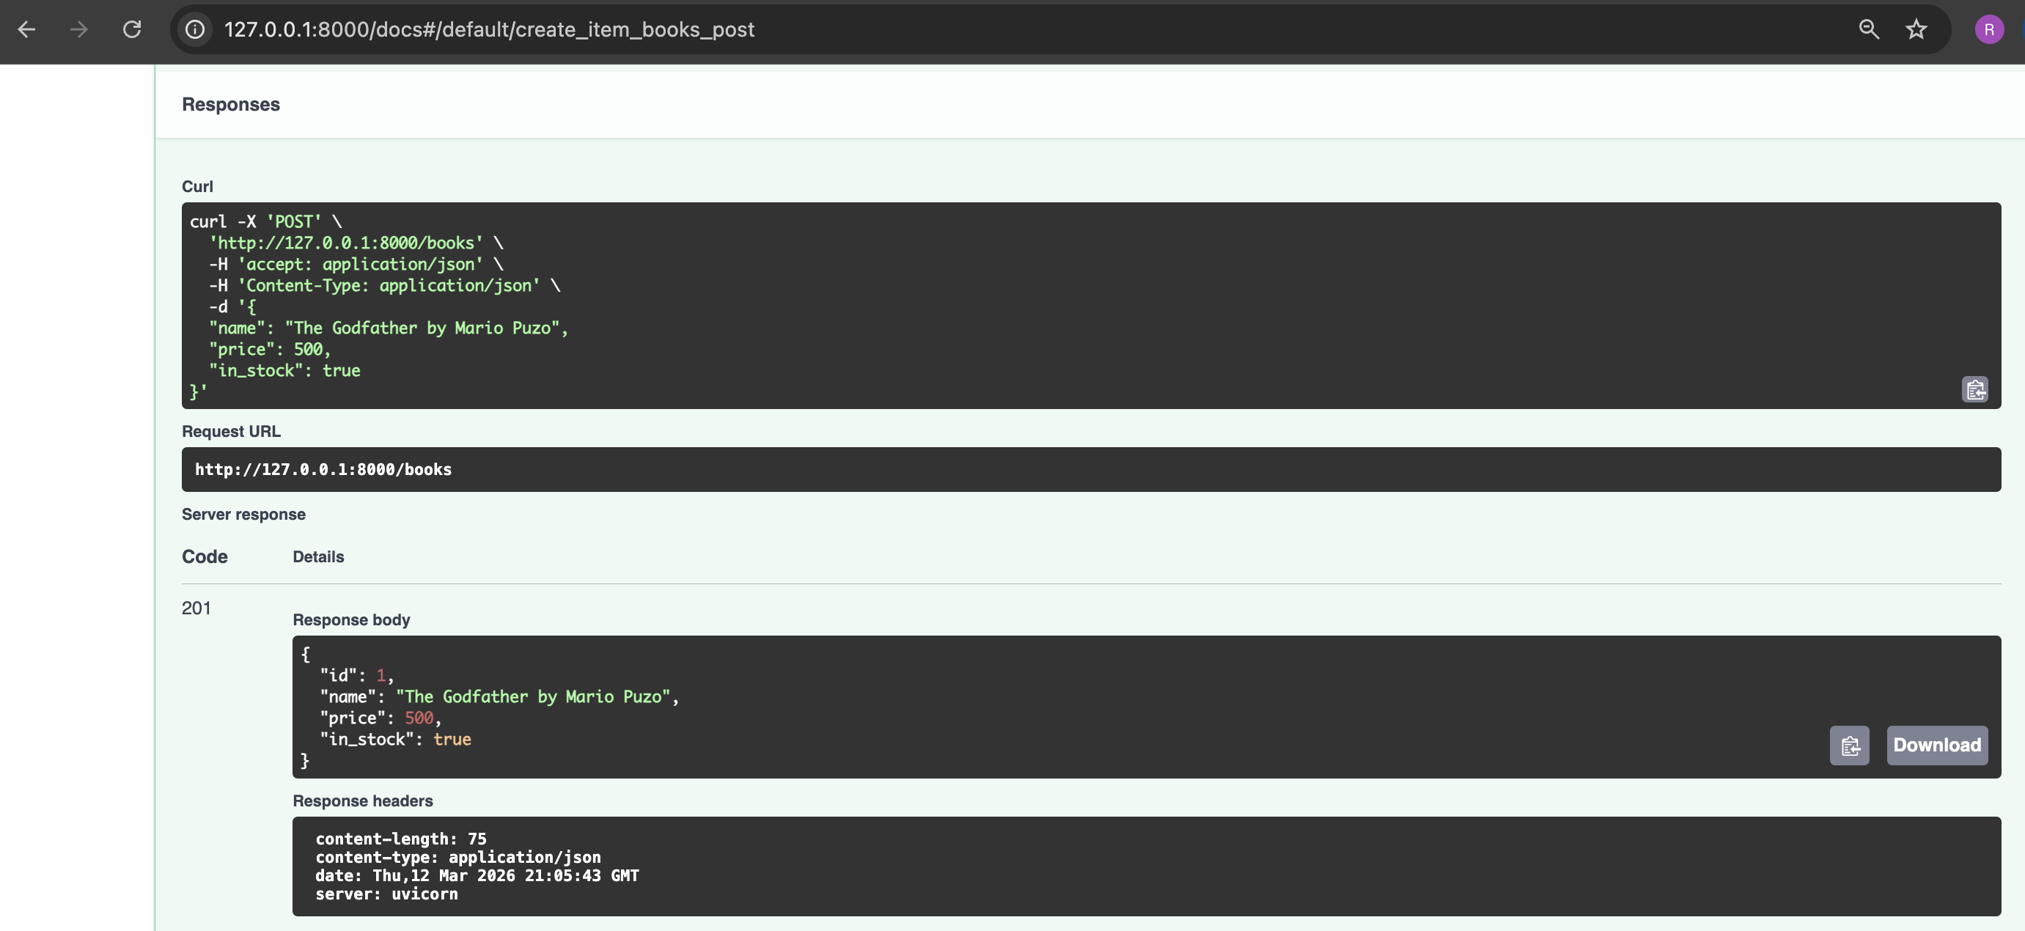This screenshot has width=2025, height=931.
Task: Click the browser forward arrow
Action: [78, 29]
